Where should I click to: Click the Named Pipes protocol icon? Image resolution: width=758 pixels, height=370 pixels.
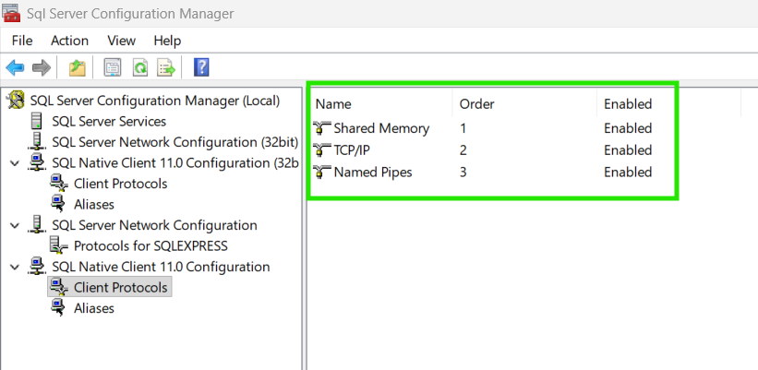click(322, 173)
